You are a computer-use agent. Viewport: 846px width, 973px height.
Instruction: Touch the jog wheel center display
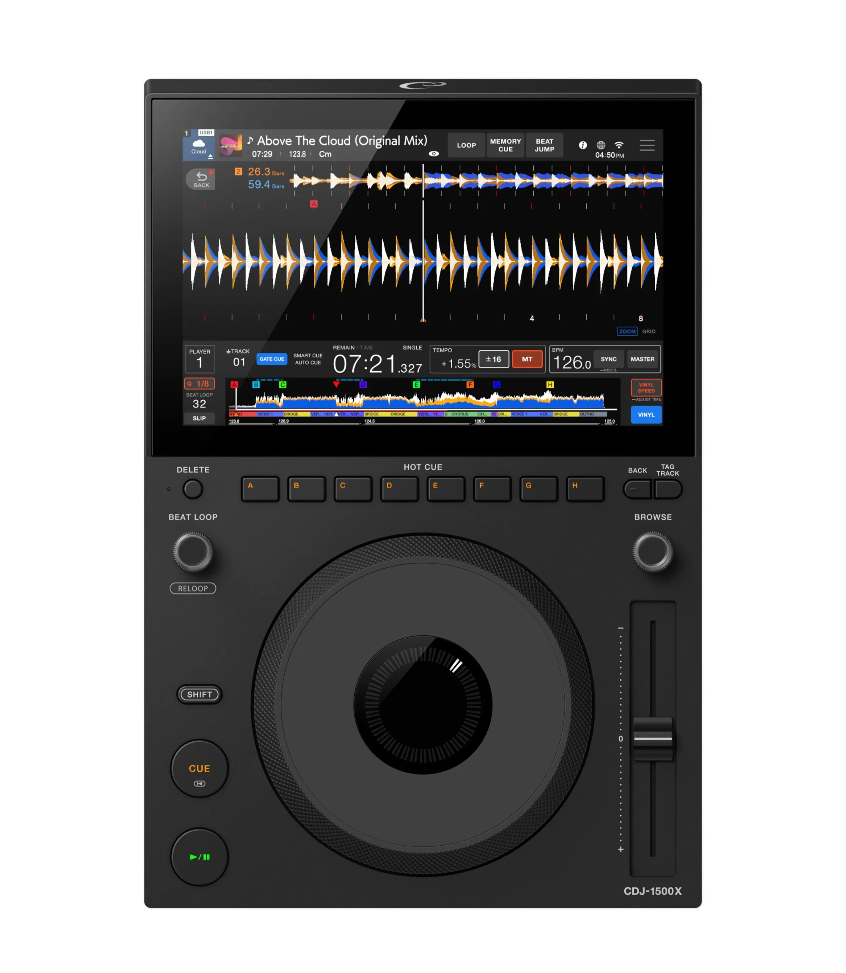point(423,705)
